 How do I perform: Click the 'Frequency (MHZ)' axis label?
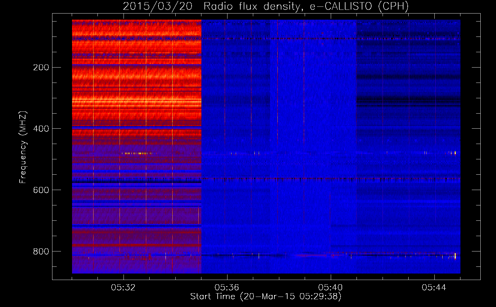(23, 147)
